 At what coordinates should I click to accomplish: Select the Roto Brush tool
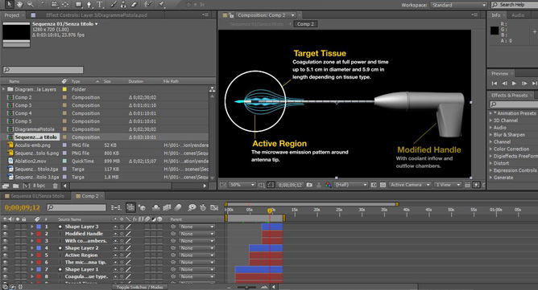[148, 5]
